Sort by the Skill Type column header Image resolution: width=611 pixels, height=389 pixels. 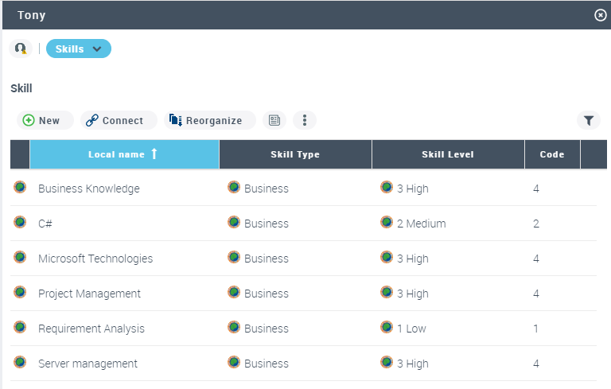(x=295, y=154)
